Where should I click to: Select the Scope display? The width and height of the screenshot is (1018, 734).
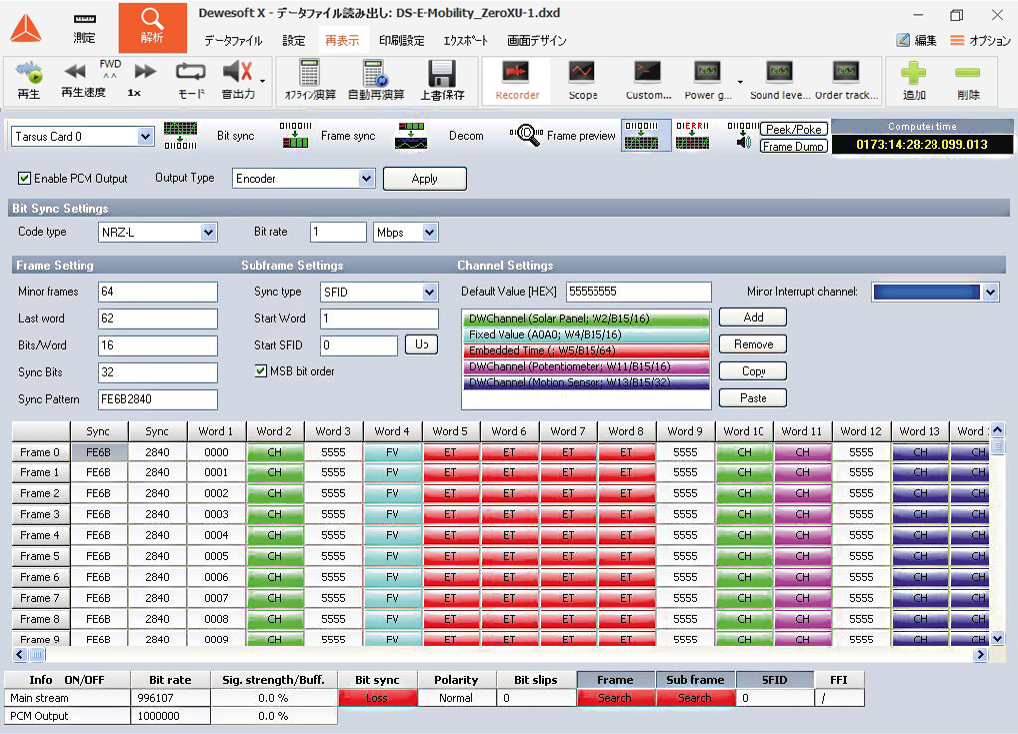[583, 81]
